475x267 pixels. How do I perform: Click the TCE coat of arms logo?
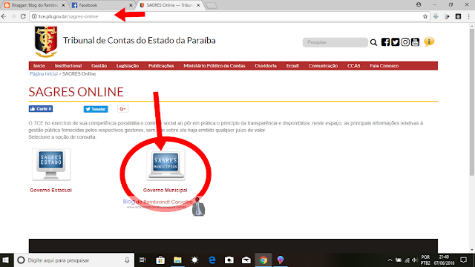tap(46, 42)
